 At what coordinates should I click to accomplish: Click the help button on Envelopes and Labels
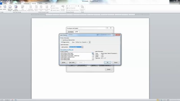coord(107,28)
